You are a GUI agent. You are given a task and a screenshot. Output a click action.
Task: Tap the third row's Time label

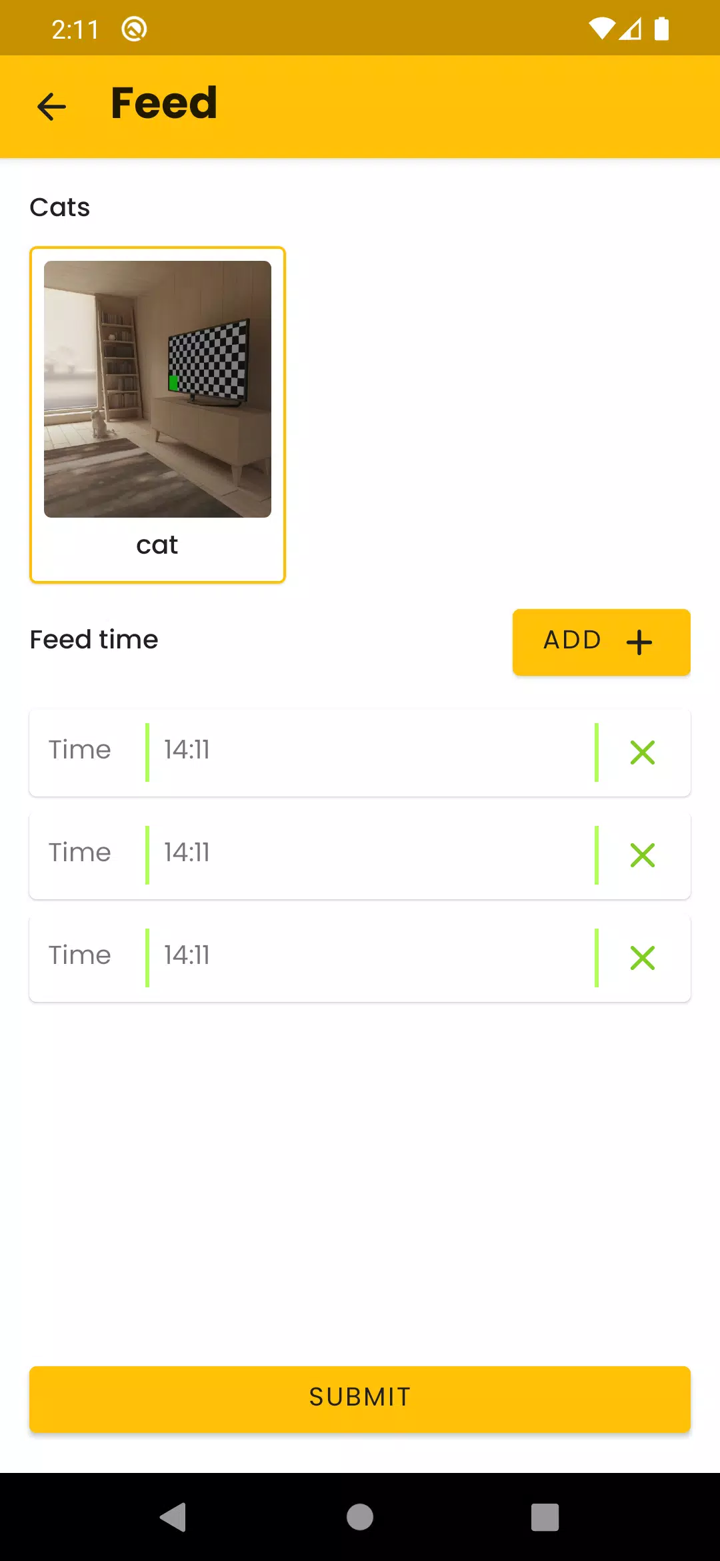tap(80, 956)
